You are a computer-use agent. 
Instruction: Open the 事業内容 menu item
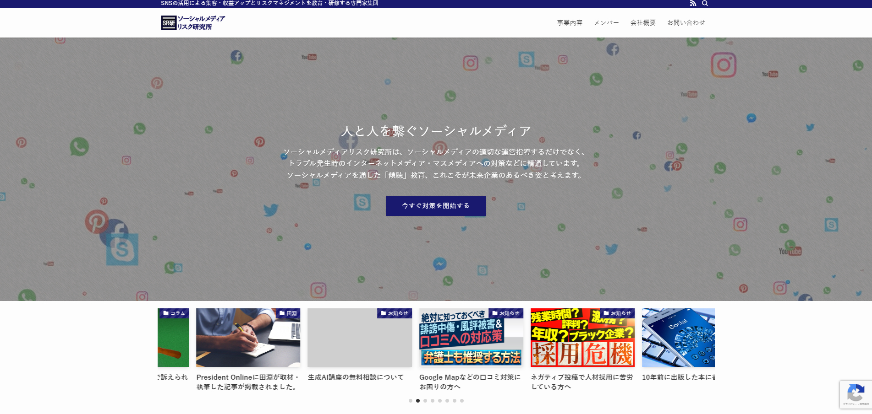point(570,23)
